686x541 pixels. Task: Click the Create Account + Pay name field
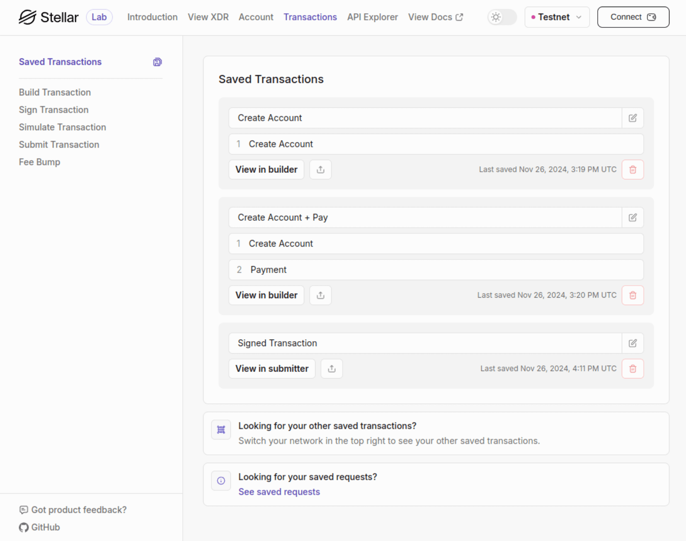425,218
